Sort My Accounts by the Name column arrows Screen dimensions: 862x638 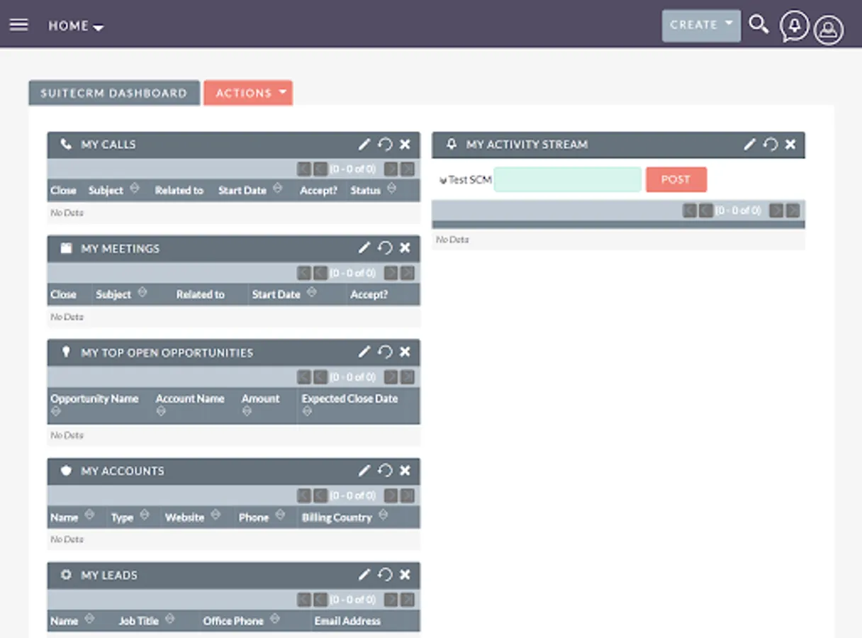click(89, 517)
